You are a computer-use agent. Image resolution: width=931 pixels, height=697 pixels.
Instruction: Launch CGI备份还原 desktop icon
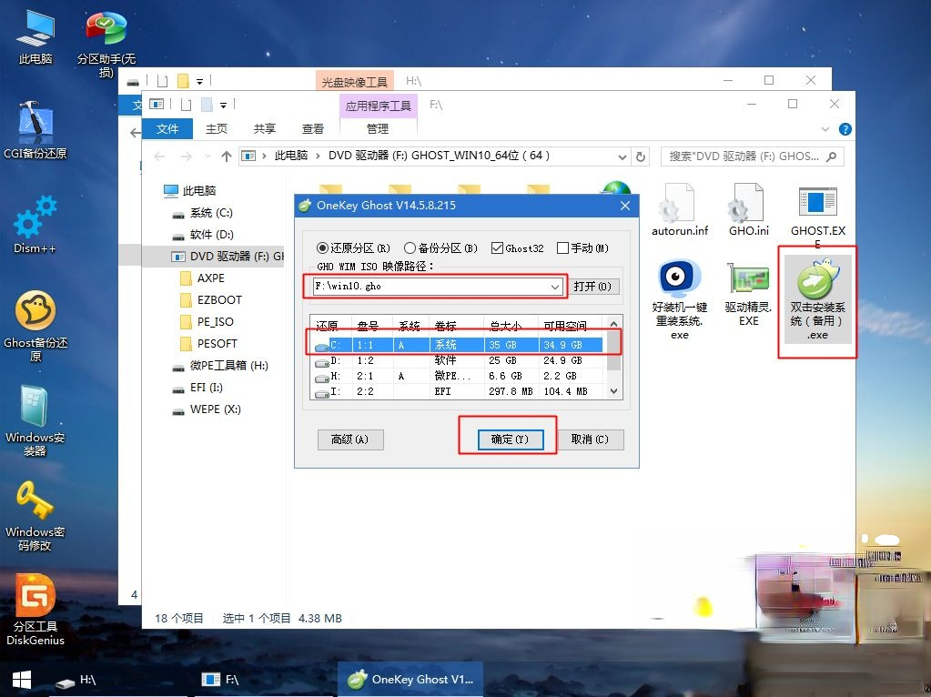pos(35,131)
